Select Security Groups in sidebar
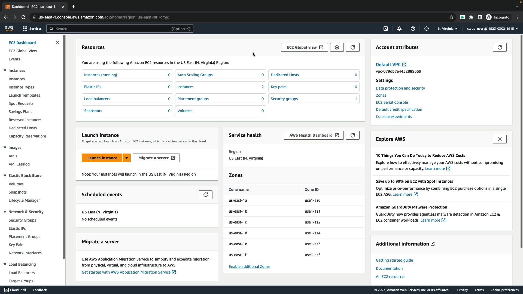Image resolution: width=523 pixels, height=294 pixels. (22, 220)
